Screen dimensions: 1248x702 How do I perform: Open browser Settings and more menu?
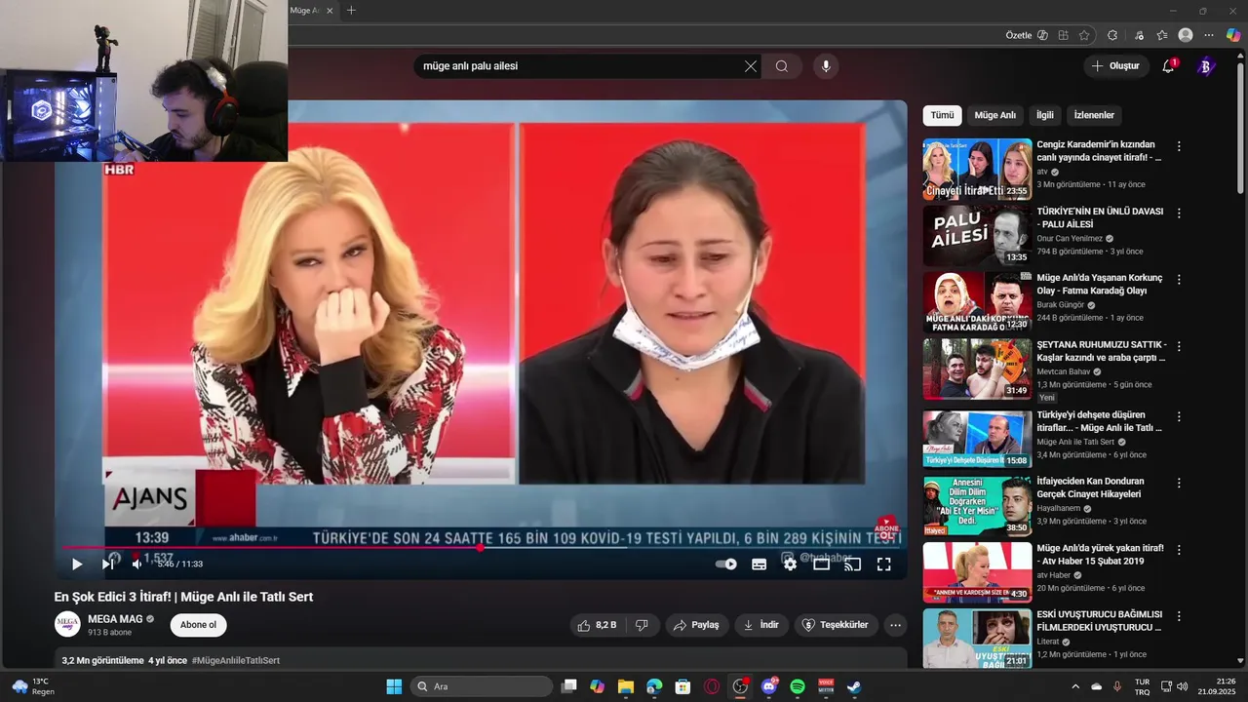[x=1209, y=35]
